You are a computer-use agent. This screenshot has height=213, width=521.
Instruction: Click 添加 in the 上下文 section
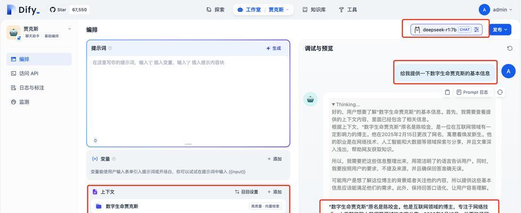[275, 192]
